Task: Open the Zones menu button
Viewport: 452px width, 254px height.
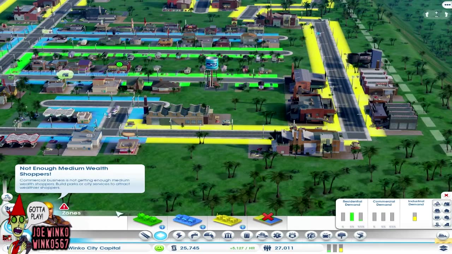Action: [x=161, y=235]
